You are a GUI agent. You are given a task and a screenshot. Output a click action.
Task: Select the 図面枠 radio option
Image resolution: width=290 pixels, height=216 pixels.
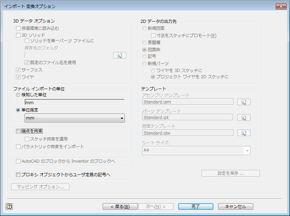coord(144,50)
